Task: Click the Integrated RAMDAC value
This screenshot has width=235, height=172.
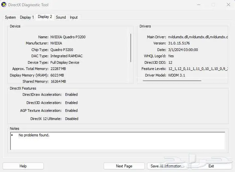Action: point(66,56)
